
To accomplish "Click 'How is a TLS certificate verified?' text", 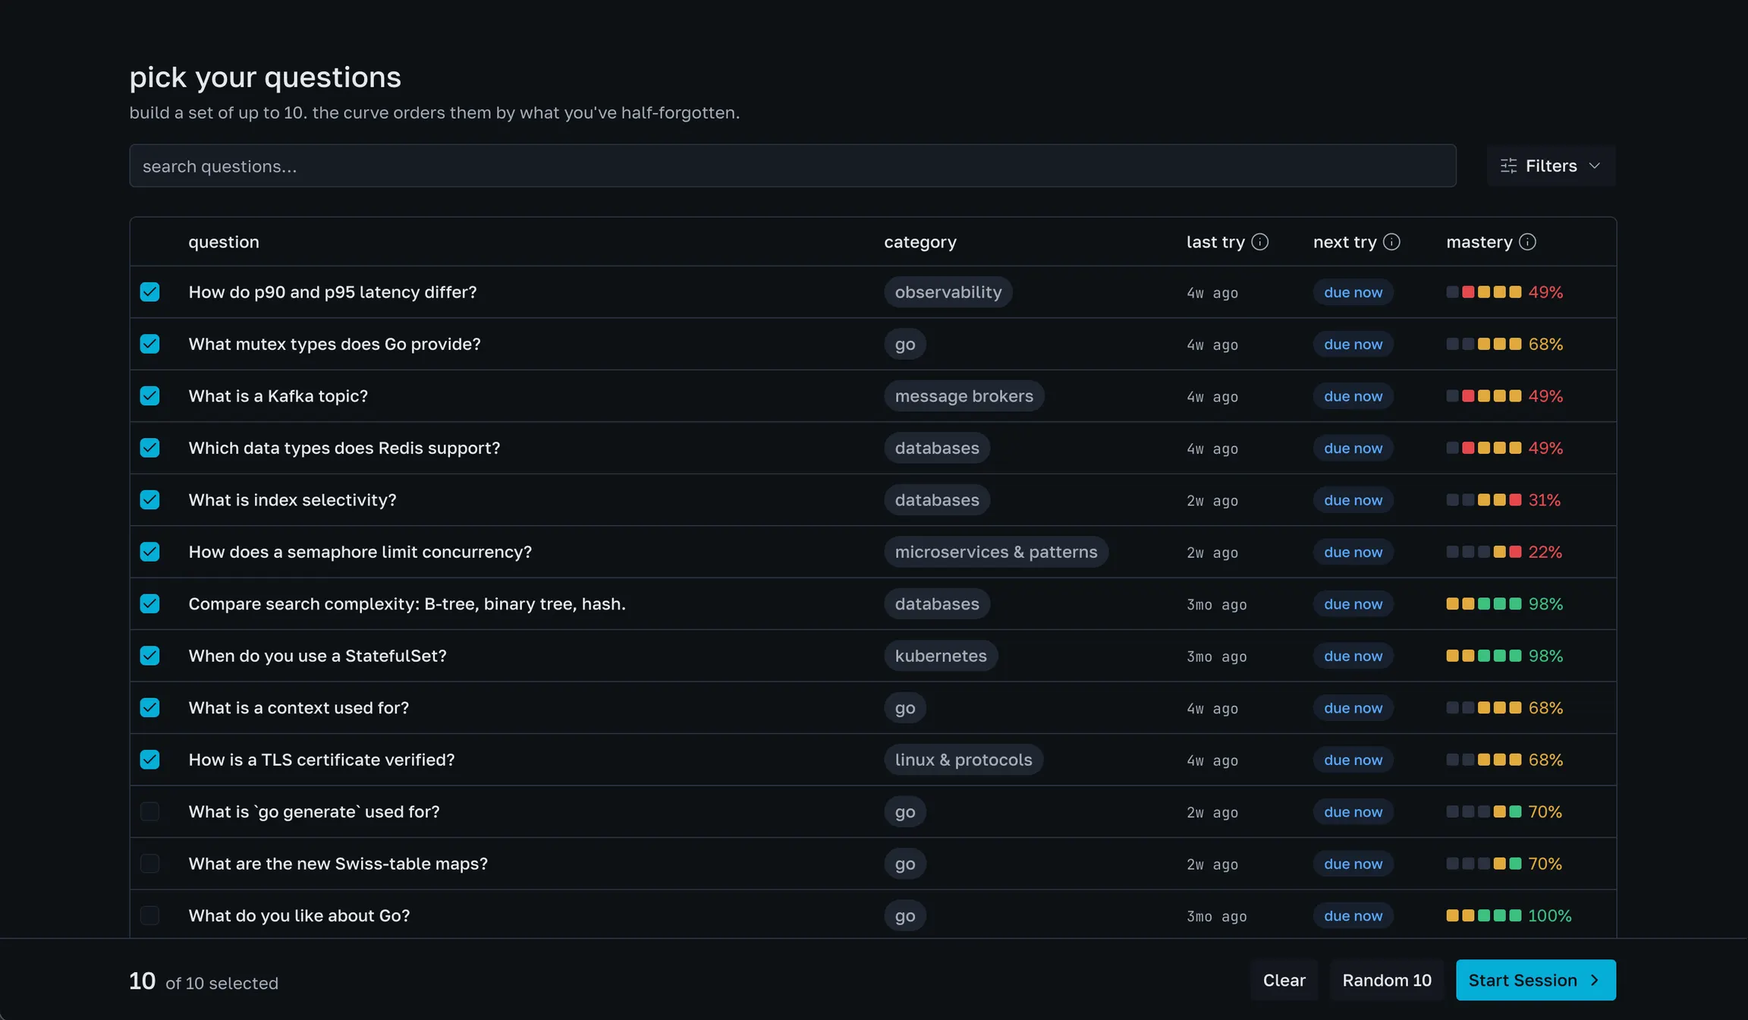I will (x=321, y=760).
